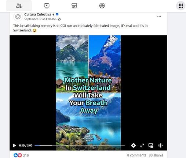186x158 pixels.
Task: Open the post options three-dot menu
Action: [x=159, y=16]
